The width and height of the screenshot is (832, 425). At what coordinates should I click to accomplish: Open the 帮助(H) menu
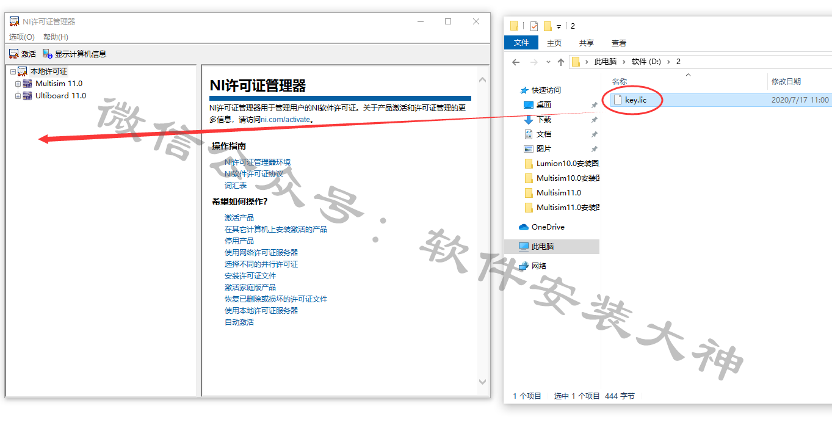56,37
